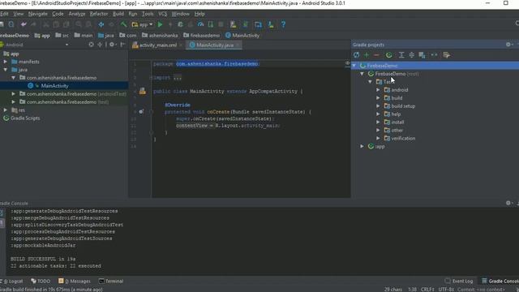
Task: Click the red minus detach project icon
Action: 376,55
